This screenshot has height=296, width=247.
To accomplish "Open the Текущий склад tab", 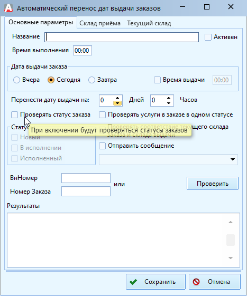I will click(149, 23).
